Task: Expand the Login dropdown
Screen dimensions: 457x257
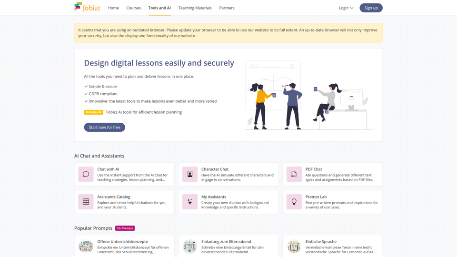Action: 346,8
